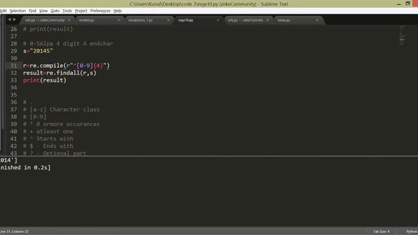Close the exceptions_7.py tab
The height and width of the screenshot is (235, 418).
(x=169, y=20)
